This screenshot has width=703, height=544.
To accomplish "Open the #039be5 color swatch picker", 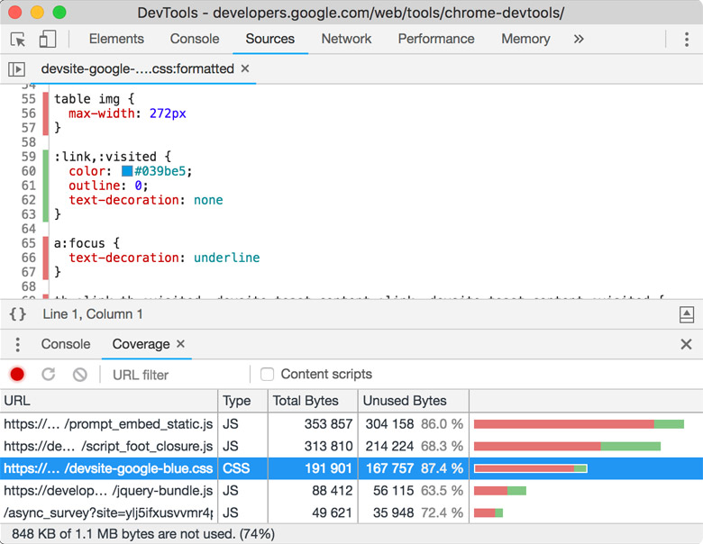I will 127,171.
